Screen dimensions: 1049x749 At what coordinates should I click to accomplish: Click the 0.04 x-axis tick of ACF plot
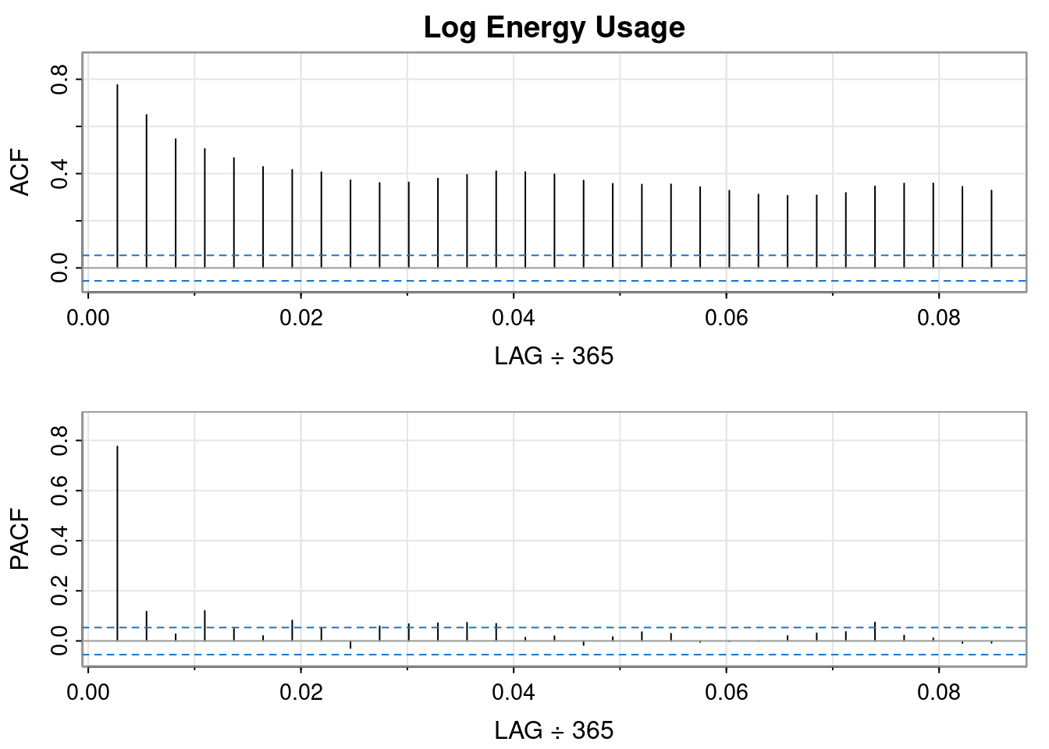tap(513, 318)
